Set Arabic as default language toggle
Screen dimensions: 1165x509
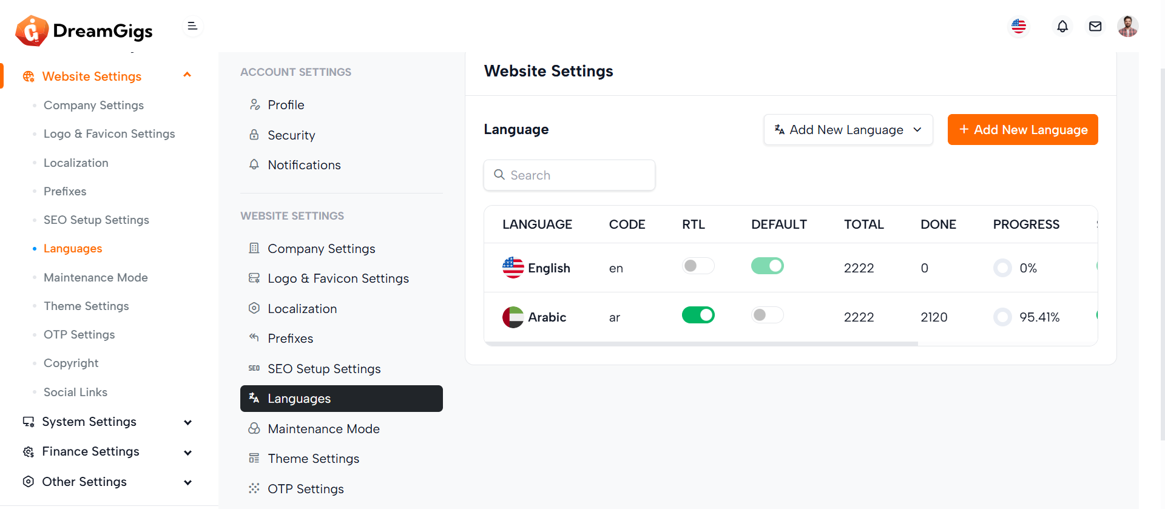tap(767, 315)
